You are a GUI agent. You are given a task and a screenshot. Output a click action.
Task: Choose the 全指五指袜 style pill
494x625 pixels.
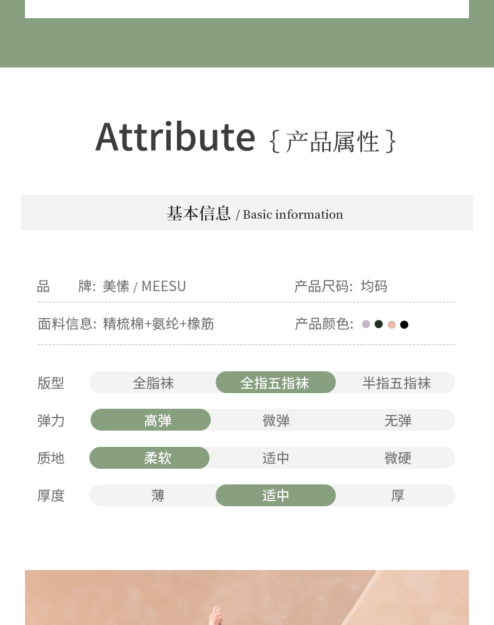(275, 382)
